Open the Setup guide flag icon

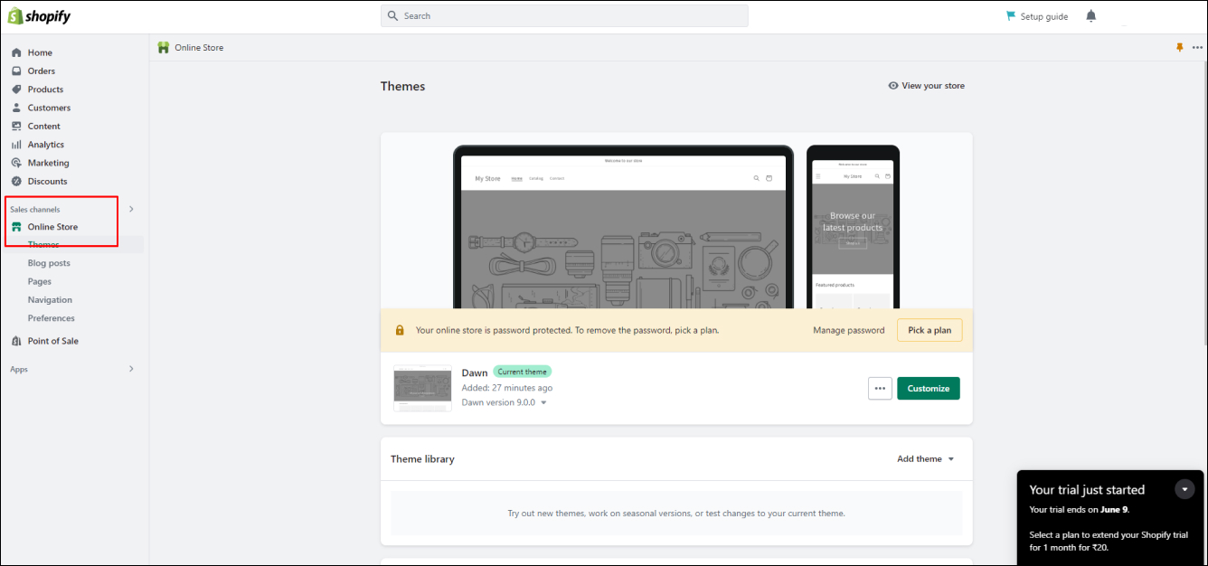click(1011, 16)
